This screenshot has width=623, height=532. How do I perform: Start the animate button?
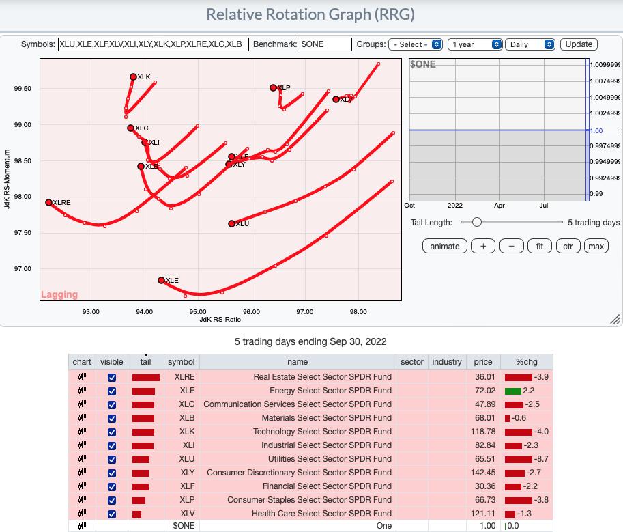click(x=445, y=247)
